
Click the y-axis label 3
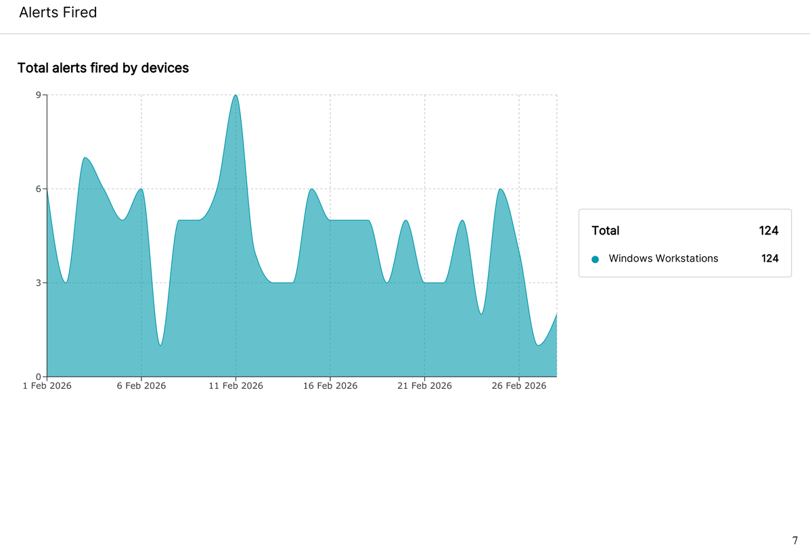pos(39,283)
